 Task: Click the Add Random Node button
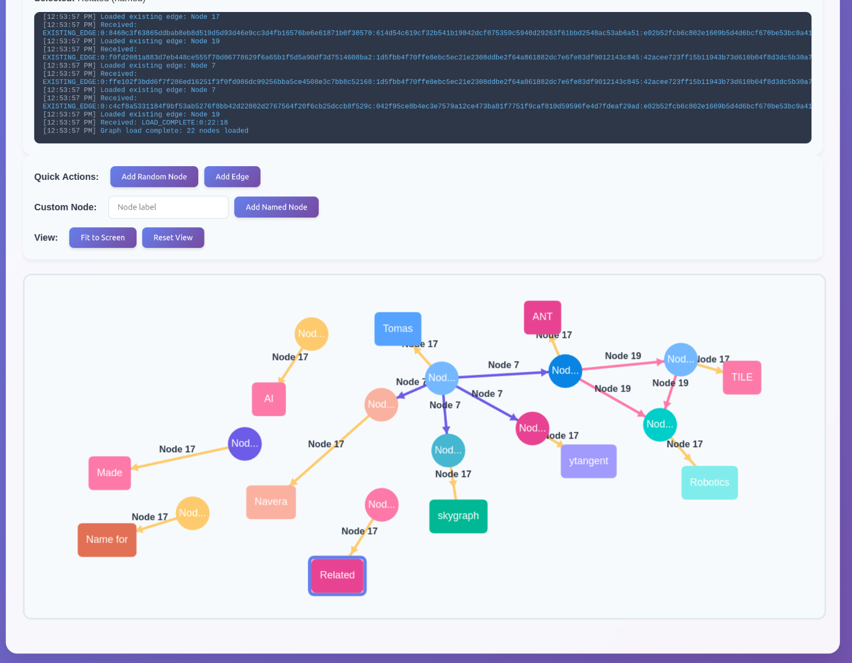pyautogui.click(x=154, y=177)
